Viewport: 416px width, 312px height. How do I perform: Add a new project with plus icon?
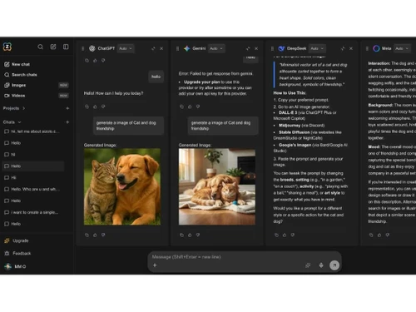tap(67, 108)
